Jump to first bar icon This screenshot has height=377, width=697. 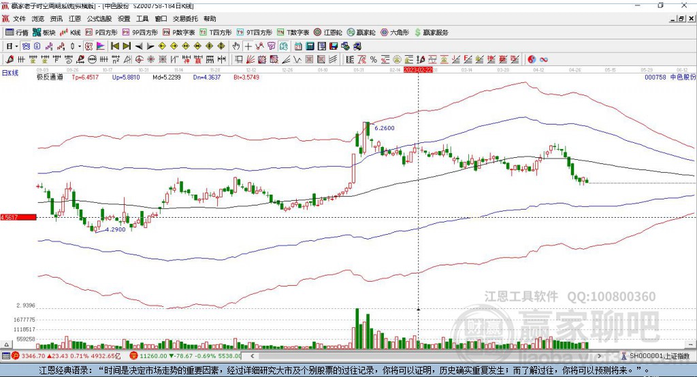point(114,46)
